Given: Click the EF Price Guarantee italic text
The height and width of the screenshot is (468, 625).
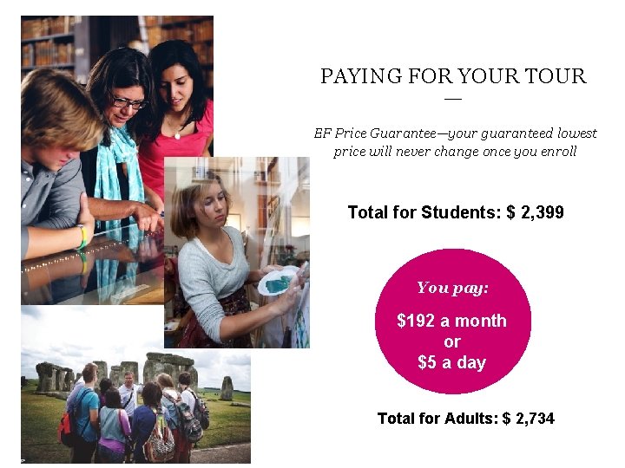Looking at the screenshot, I should [x=455, y=142].
